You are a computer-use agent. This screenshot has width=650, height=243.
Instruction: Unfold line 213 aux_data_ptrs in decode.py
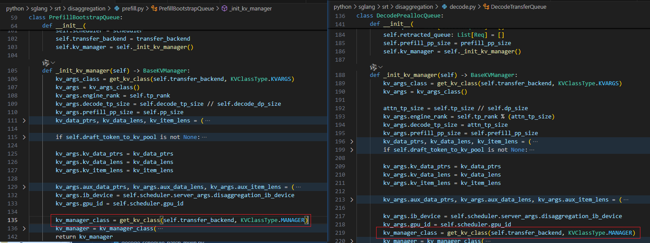coord(352,199)
